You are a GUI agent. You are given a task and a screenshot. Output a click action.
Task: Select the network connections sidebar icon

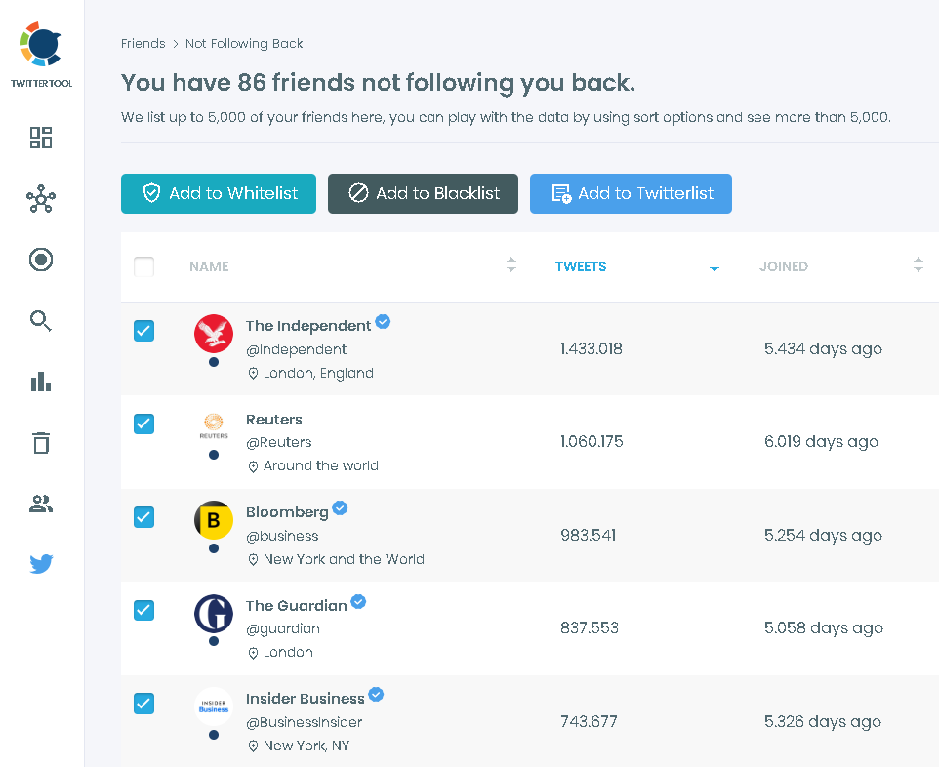point(40,199)
